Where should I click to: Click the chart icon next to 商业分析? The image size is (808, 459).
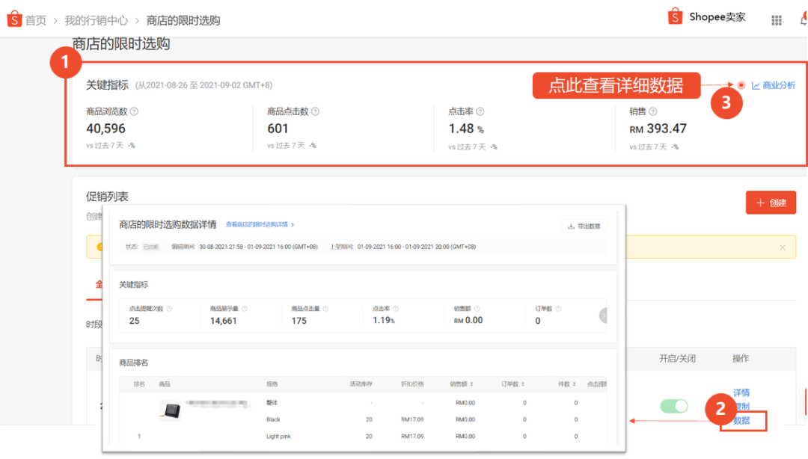[x=757, y=86]
